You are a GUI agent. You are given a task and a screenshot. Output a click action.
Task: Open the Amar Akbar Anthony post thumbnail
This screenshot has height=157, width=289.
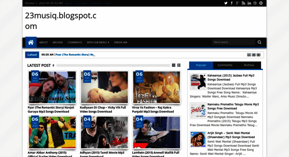pos(52,133)
